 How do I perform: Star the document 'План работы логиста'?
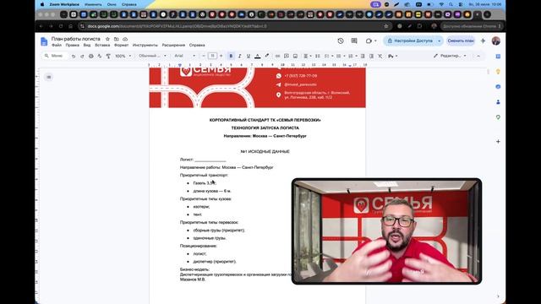107,39
